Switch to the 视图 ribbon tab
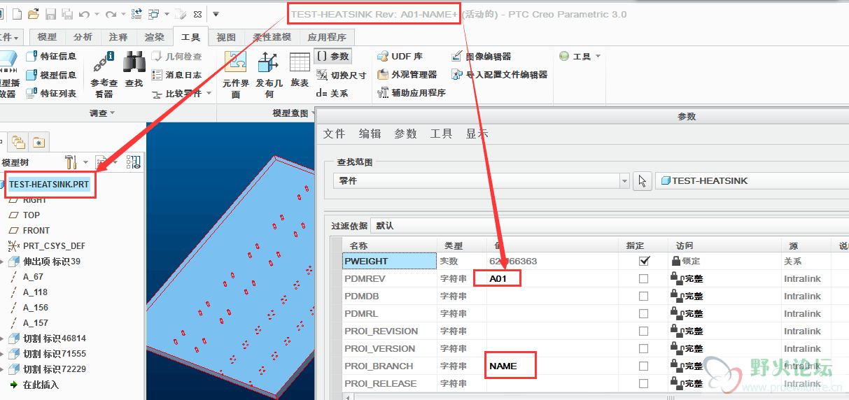The height and width of the screenshot is (400, 849). (226, 37)
